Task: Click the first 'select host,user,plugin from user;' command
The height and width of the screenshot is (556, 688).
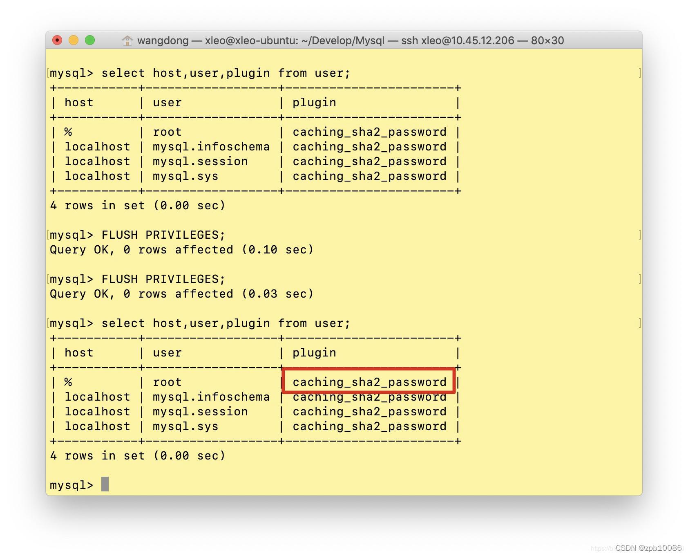Action: pyautogui.click(x=226, y=73)
